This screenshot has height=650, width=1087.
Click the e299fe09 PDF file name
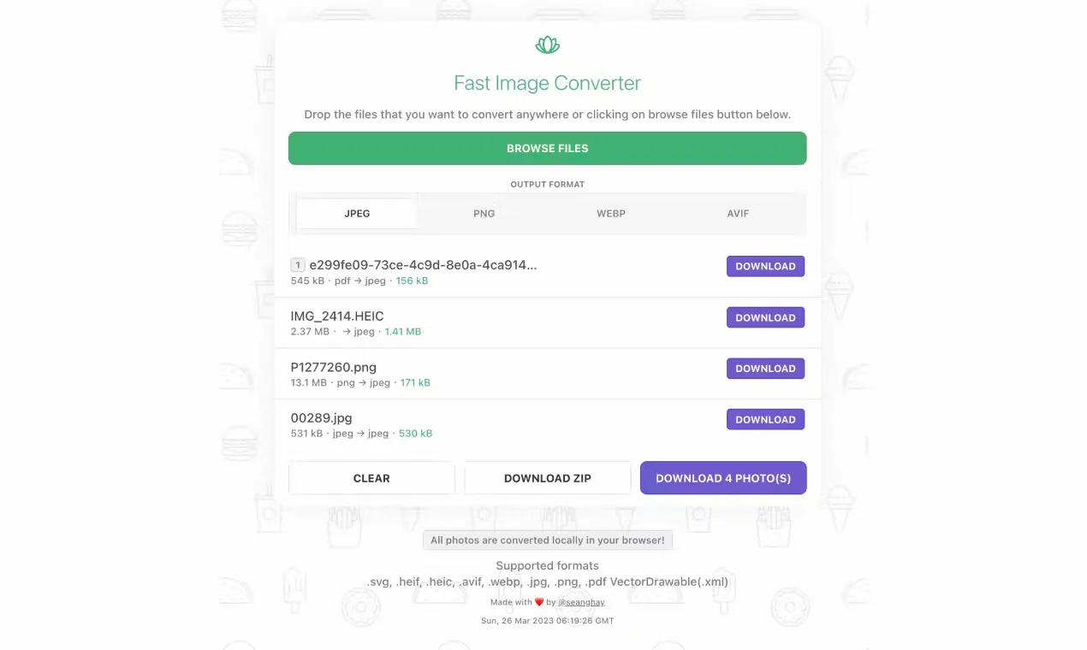(x=423, y=265)
